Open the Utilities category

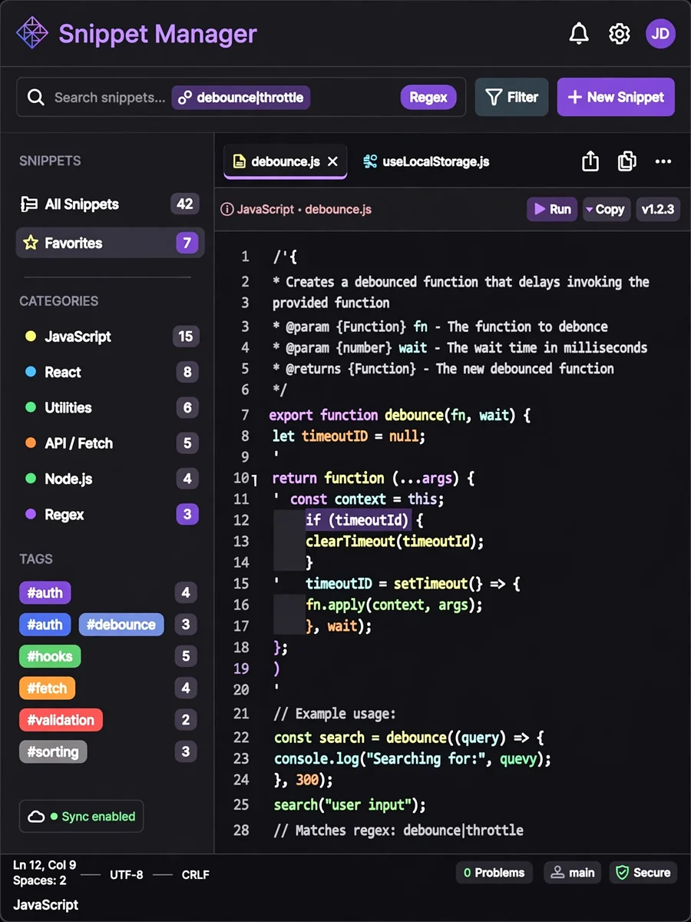click(110, 407)
